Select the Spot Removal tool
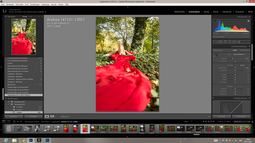 pyautogui.click(x=220, y=42)
